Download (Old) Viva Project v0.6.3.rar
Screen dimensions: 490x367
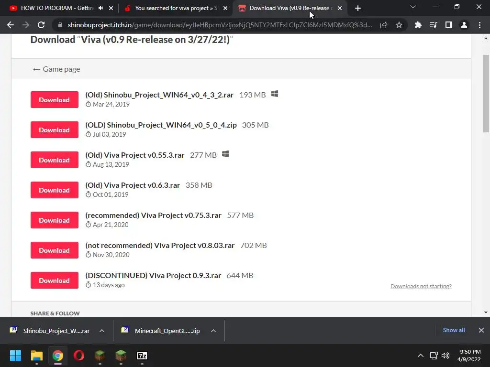[x=55, y=190]
